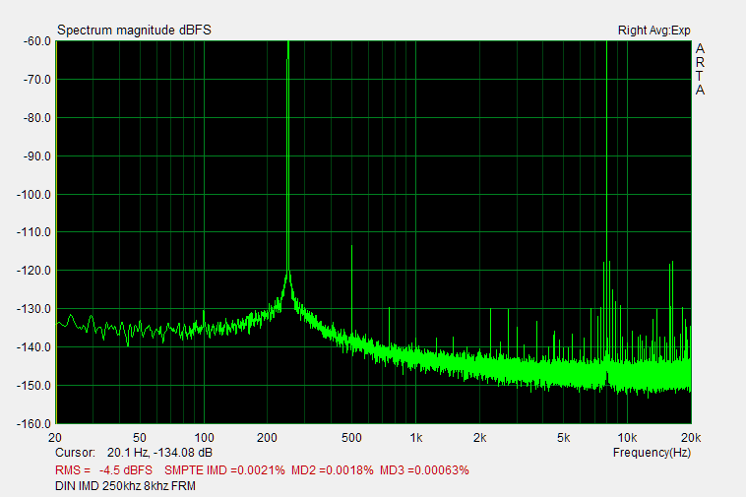The height and width of the screenshot is (497, 746).
Task: Click the 'DIN IMD 250khz 8khz FRM' caption
Action: point(125,486)
